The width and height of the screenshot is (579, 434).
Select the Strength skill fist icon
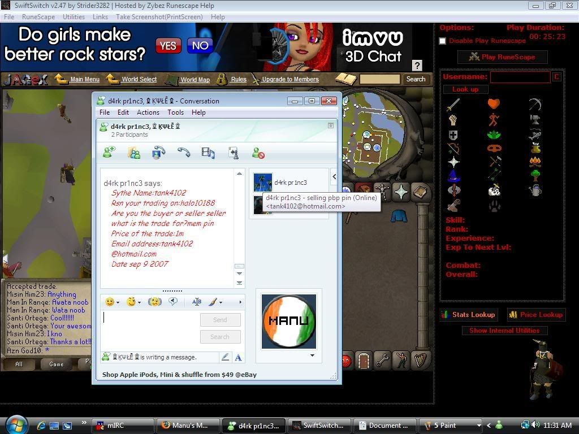pos(453,120)
